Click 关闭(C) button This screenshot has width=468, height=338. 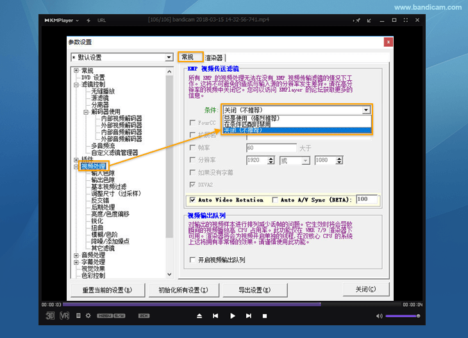366,289
